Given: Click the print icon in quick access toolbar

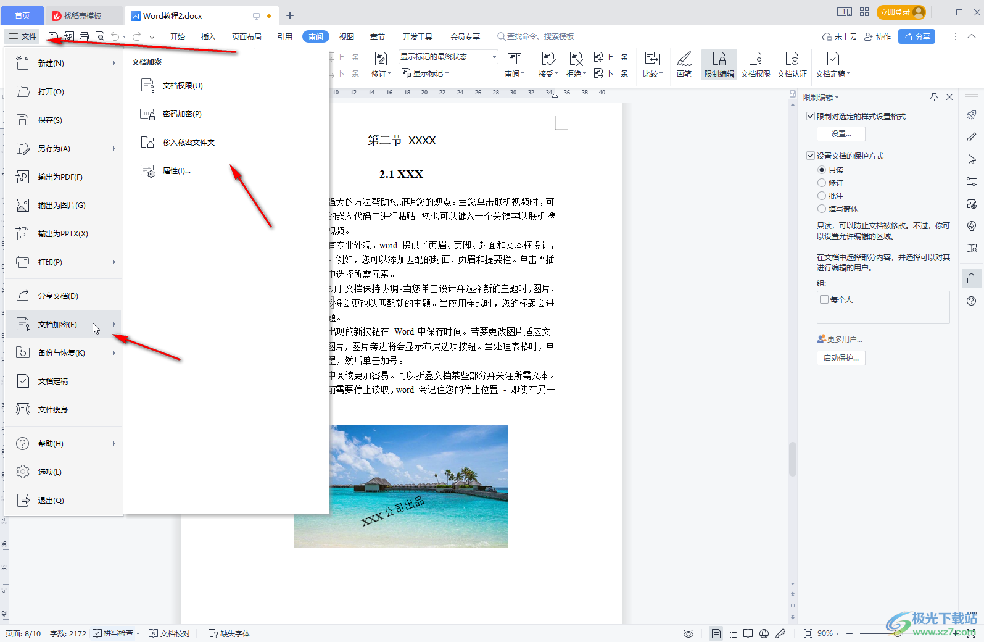Looking at the screenshot, I should (85, 36).
